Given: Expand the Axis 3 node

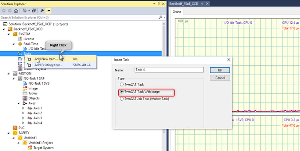Looking at the screenshot, I should click(23, 118).
